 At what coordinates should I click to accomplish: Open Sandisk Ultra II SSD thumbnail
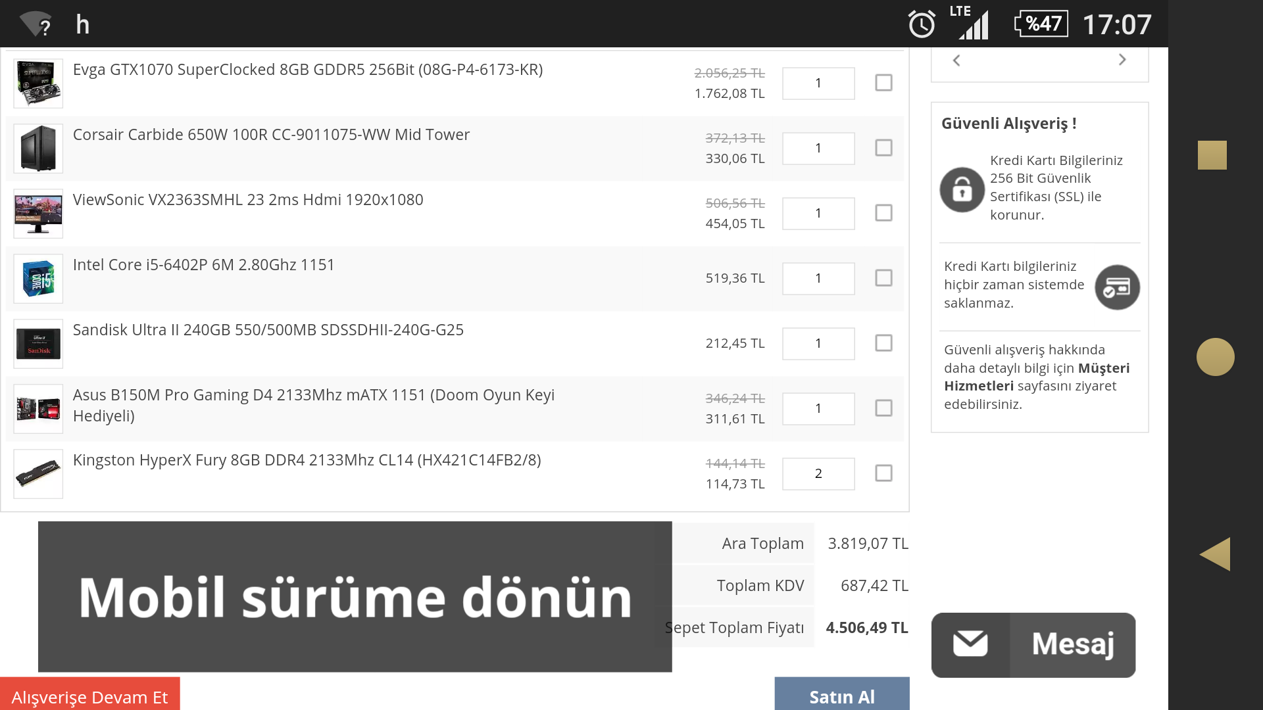pos(38,344)
